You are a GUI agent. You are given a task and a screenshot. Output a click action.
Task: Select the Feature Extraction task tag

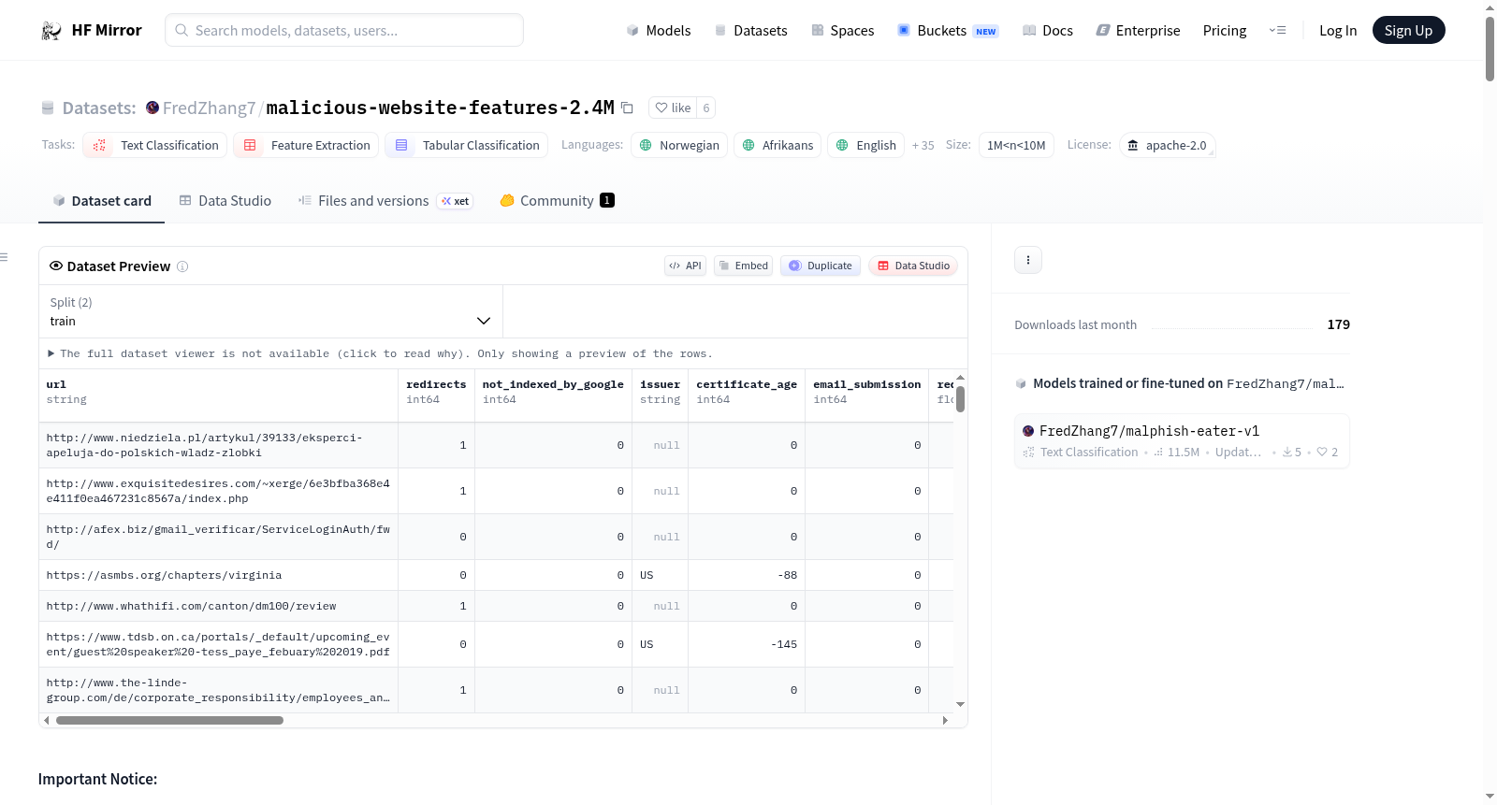coord(306,145)
